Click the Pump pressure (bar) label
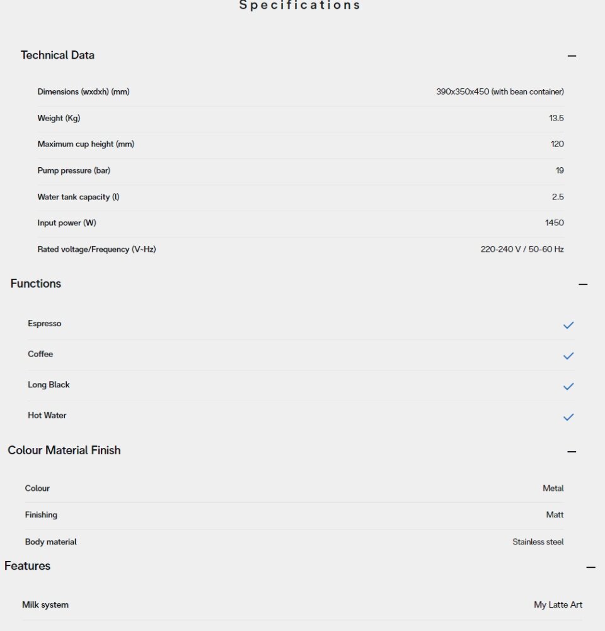The height and width of the screenshot is (631, 605). 74,170
